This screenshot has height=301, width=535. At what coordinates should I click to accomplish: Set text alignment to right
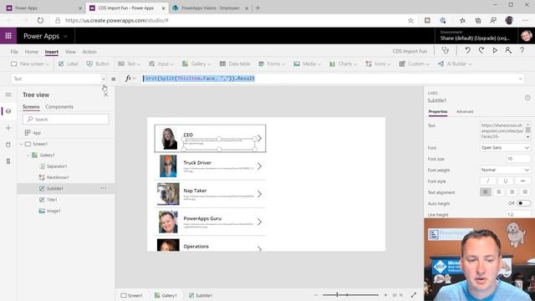(x=512, y=192)
